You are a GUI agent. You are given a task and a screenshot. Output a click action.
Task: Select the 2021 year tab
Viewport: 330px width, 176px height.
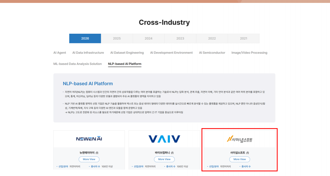tap(244, 39)
